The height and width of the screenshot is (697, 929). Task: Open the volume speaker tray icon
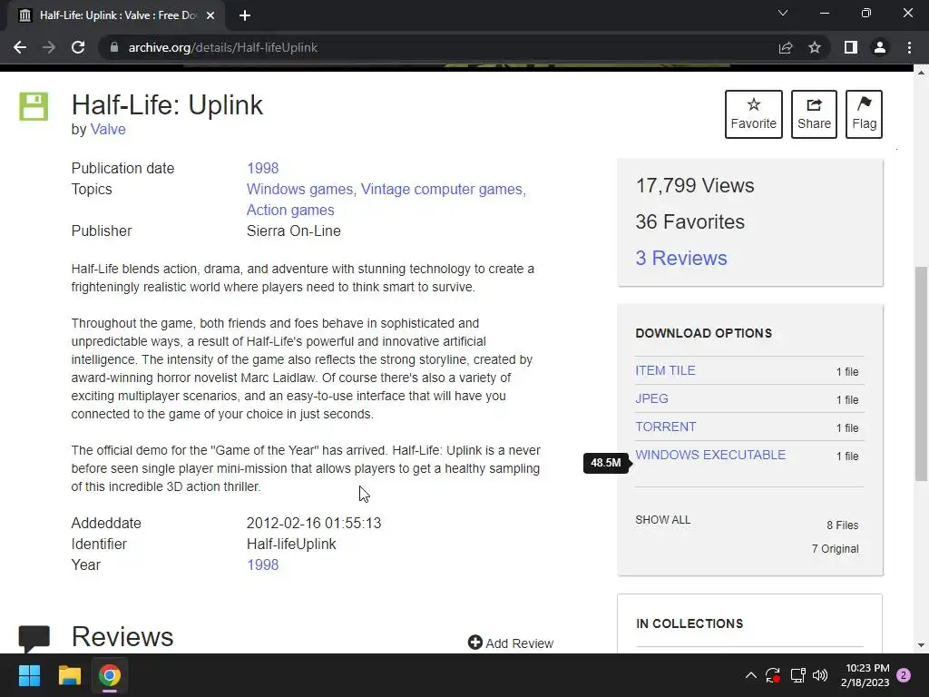(820, 675)
